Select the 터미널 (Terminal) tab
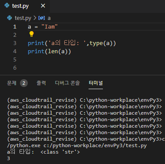The width and height of the screenshot is (165, 164). tap(96, 83)
